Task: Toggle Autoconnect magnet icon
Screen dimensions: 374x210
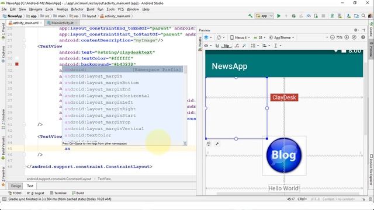Action: pyautogui.click(x=217, y=45)
